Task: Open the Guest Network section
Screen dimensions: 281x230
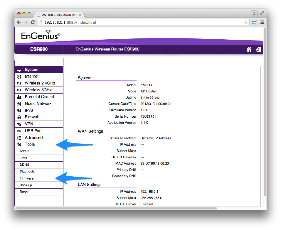Action: [x=39, y=104]
